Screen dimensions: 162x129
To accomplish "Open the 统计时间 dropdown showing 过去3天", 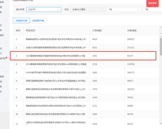I will tap(44, 9).
